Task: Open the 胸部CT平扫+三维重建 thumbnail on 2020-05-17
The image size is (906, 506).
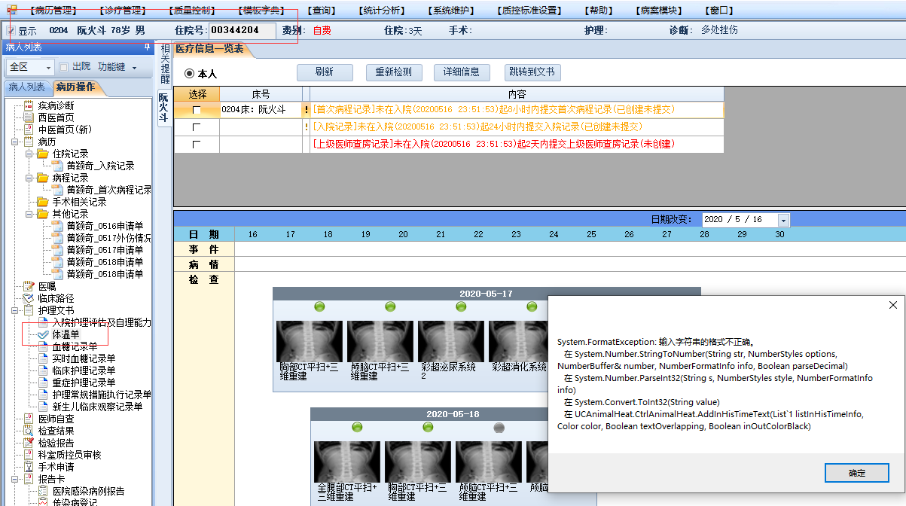Action: (310, 341)
